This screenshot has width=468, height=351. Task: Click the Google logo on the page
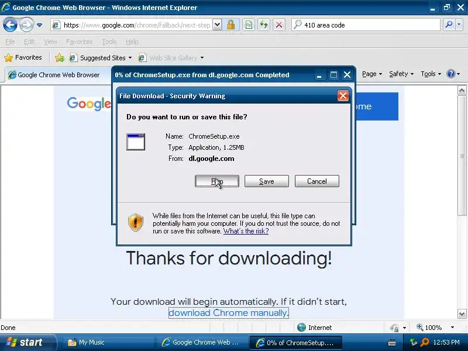click(89, 104)
